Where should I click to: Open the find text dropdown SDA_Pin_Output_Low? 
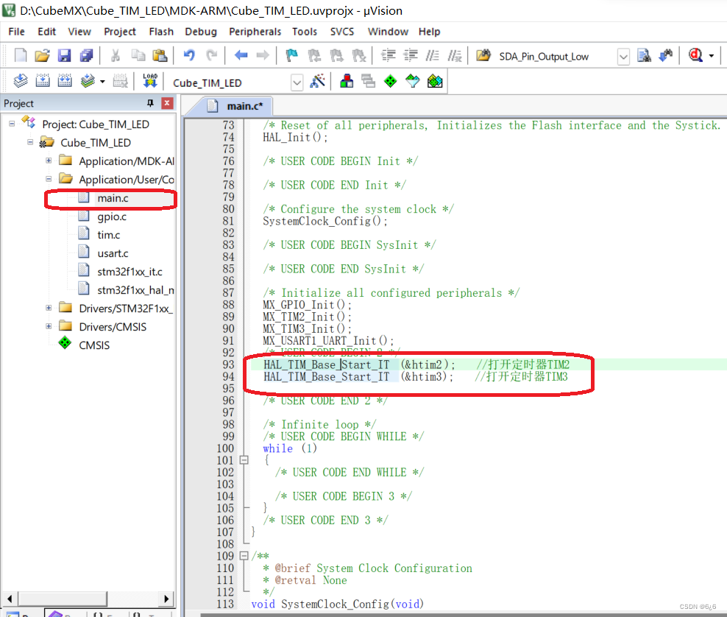[623, 57]
